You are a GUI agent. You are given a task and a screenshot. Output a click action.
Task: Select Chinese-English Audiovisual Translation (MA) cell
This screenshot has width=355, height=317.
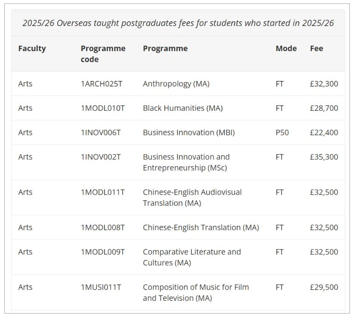(192, 198)
